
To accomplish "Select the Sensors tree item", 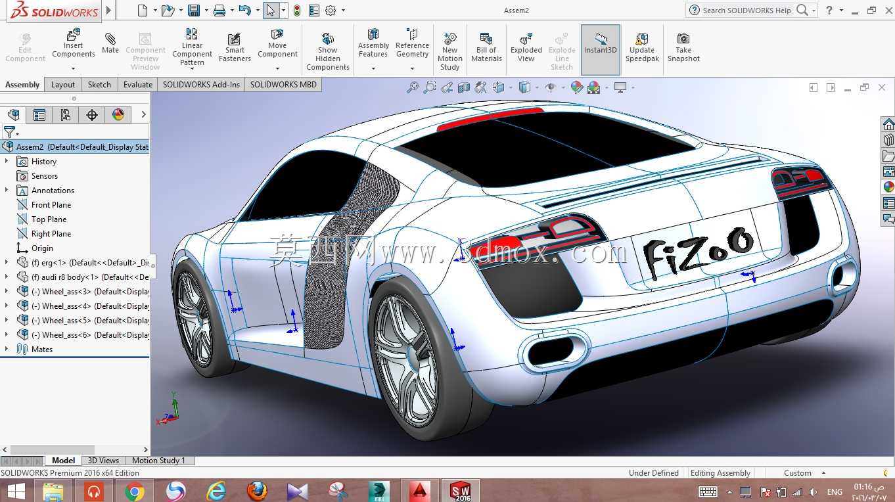I will (x=45, y=176).
